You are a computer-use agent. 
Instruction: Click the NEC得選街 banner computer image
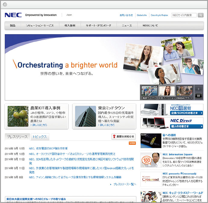[x=155, y=110]
